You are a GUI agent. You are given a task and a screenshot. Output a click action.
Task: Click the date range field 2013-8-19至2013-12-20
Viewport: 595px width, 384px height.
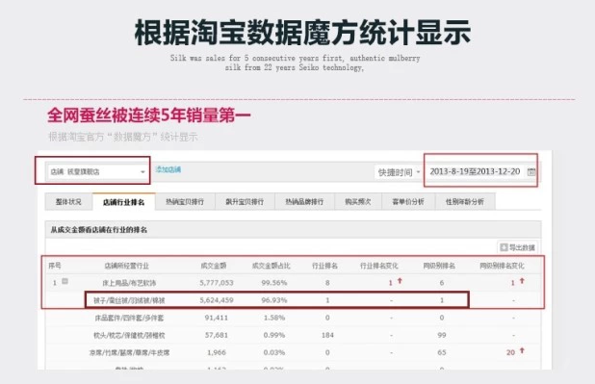(475, 171)
